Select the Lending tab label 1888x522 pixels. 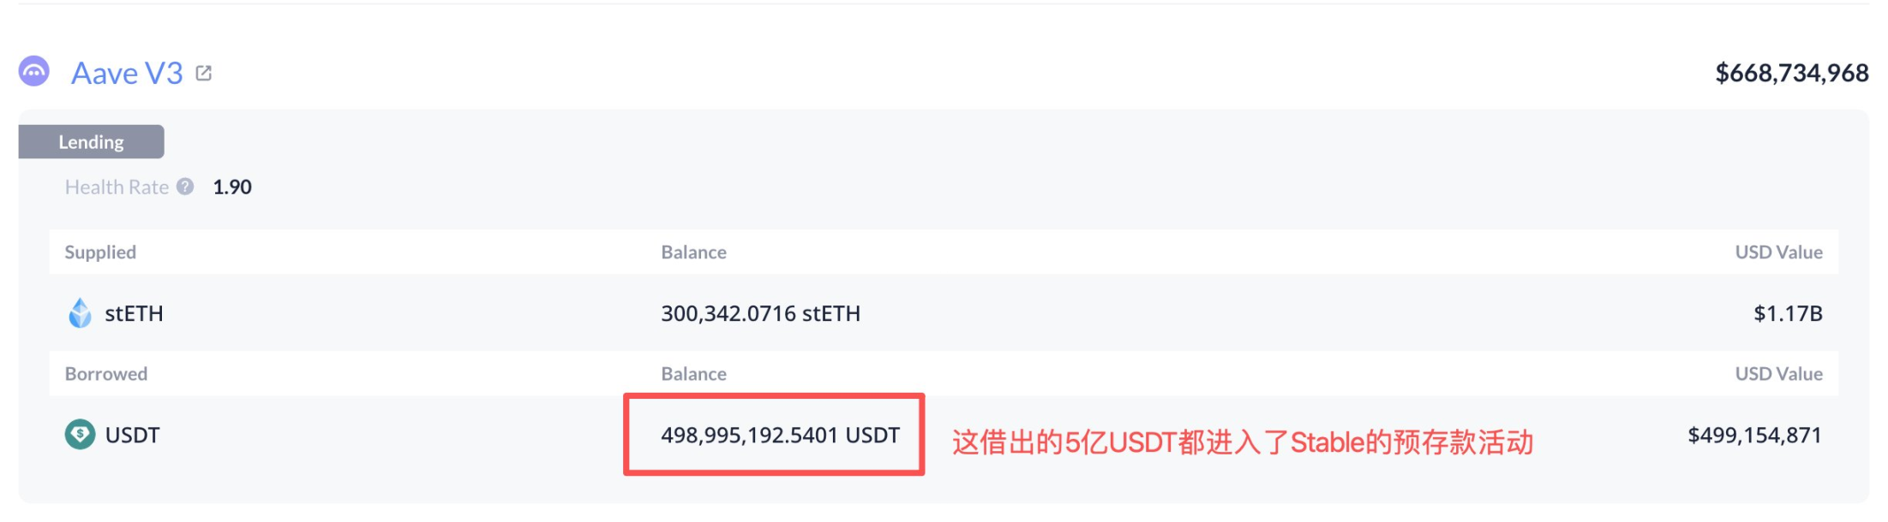point(91,142)
